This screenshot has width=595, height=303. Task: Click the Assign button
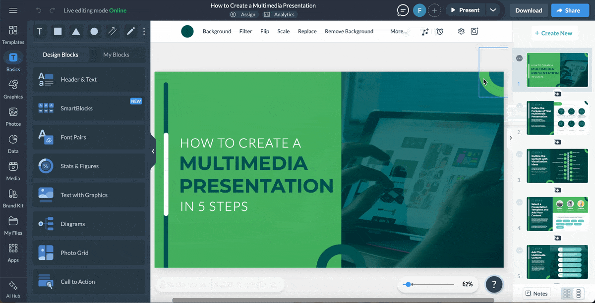pos(243,15)
